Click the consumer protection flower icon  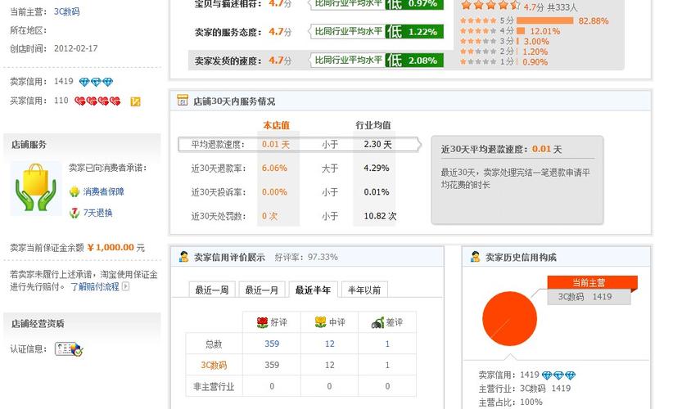[75, 191]
